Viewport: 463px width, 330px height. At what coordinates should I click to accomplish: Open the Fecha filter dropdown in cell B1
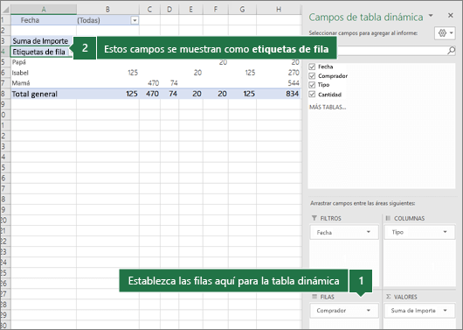point(135,20)
